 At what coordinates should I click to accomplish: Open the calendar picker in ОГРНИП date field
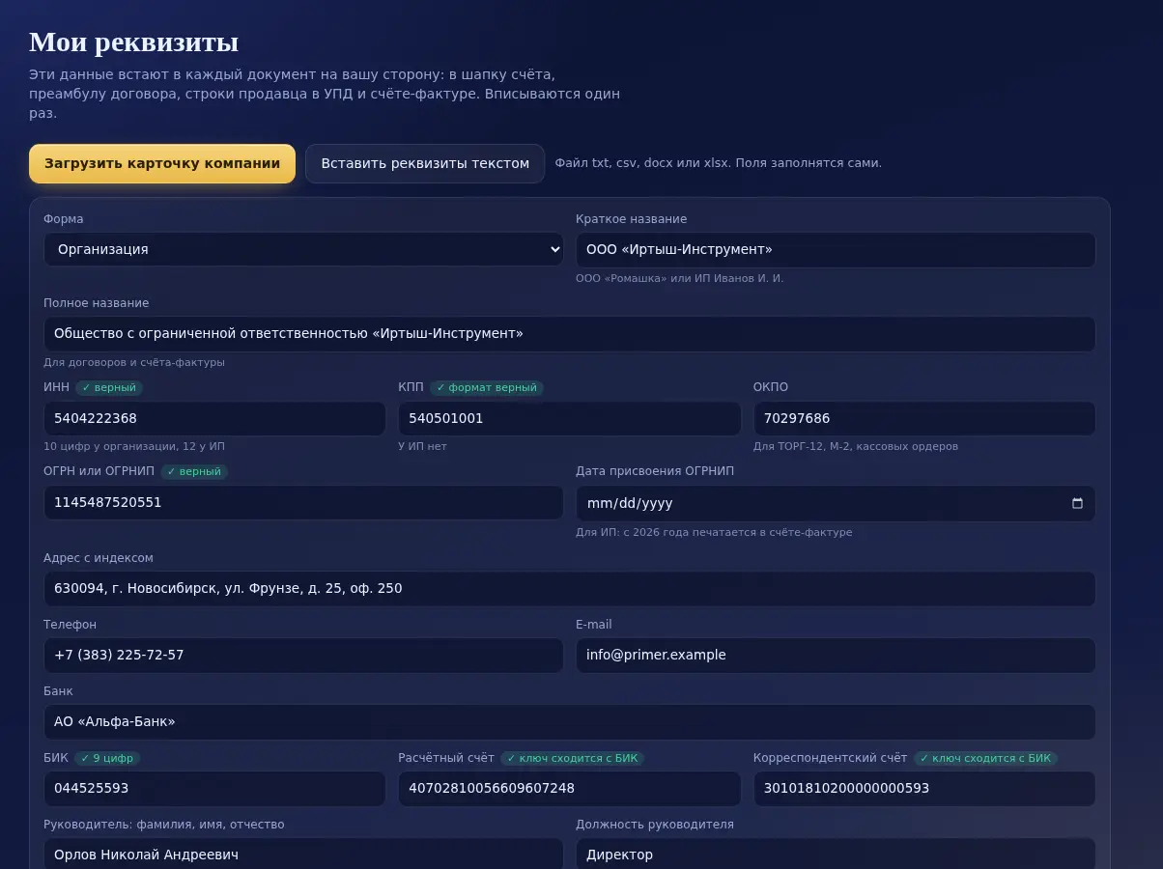point(1077,503)
